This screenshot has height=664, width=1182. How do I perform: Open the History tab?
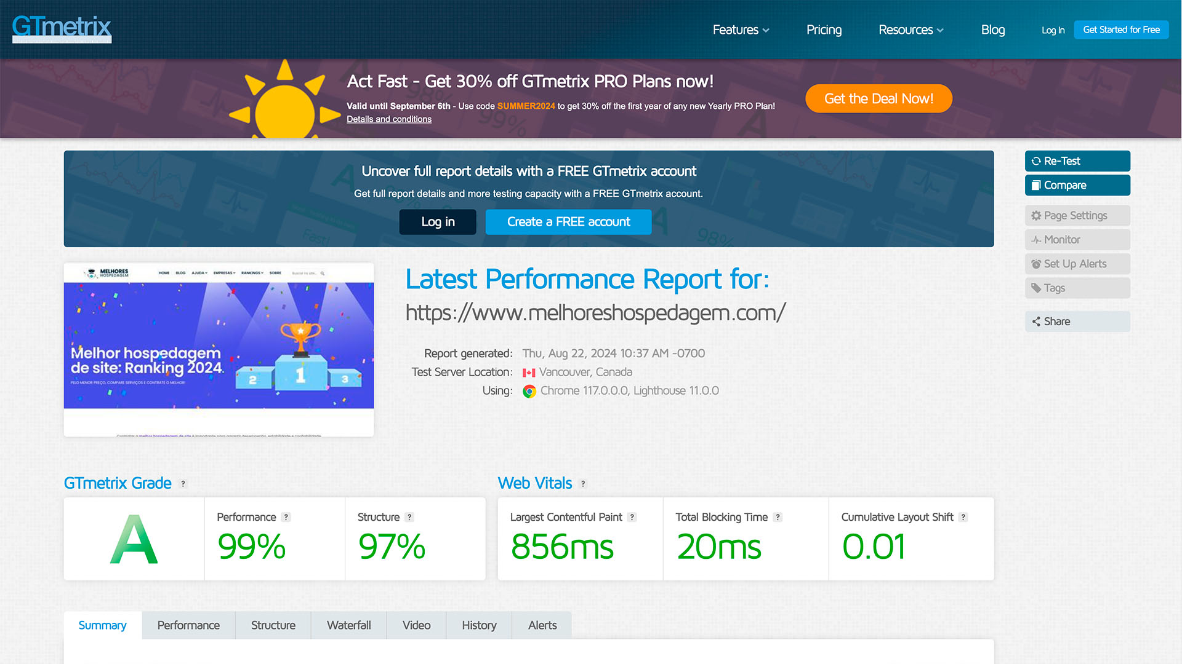(x=480, y=625)
